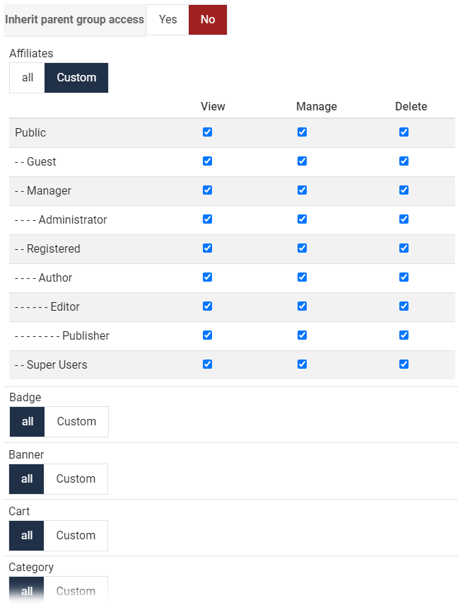The image size is (458, 615).
Task: Choose Custom for Cart access
Action: click(76, 535)
